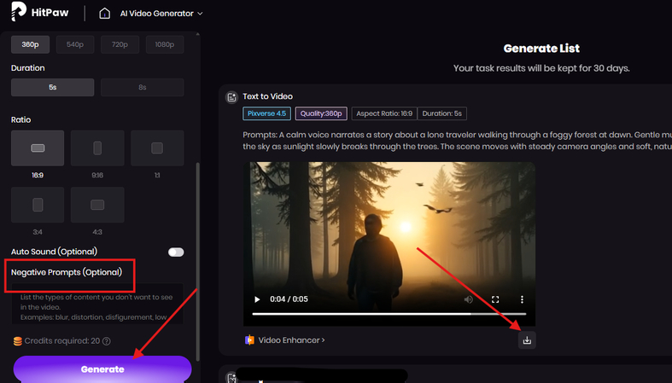Select 1080p resolution
The width and height of the screenshot is (672, 383).
pyautogui.click(x=165, y=44)
